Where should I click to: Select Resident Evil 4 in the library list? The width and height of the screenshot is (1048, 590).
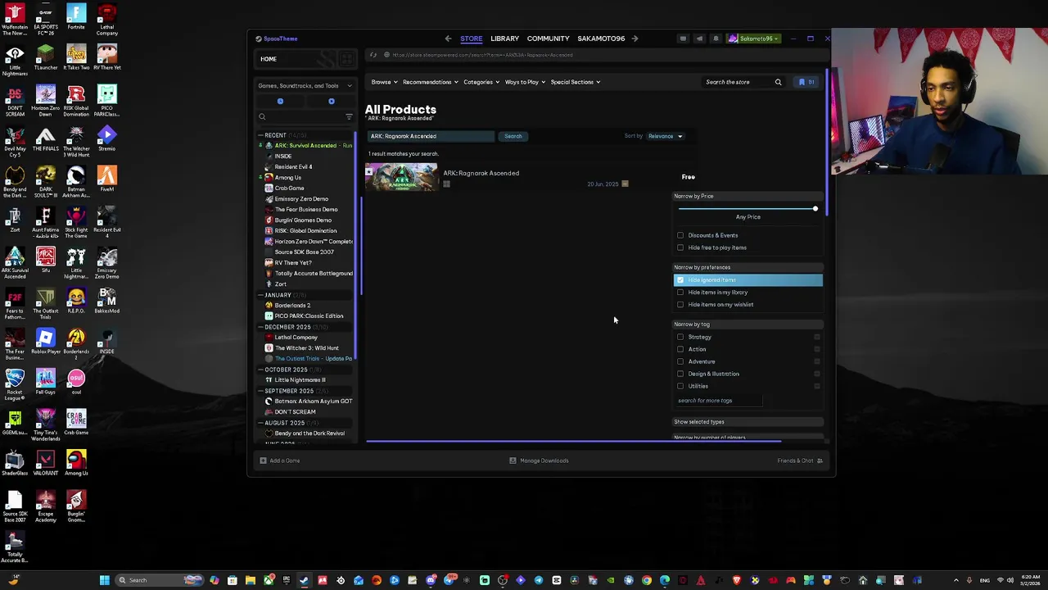click(x=292, y=167)
